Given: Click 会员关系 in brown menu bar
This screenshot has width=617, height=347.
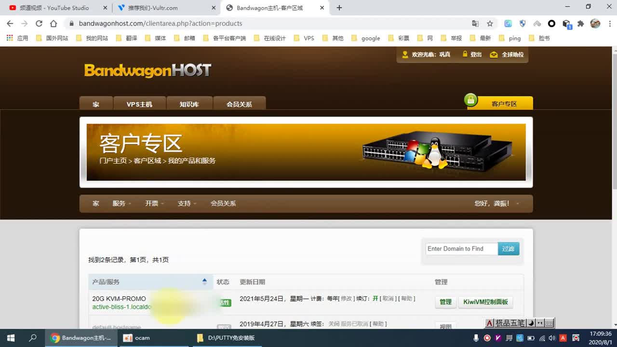Looking at the screenshot, I should click(223, 203).
